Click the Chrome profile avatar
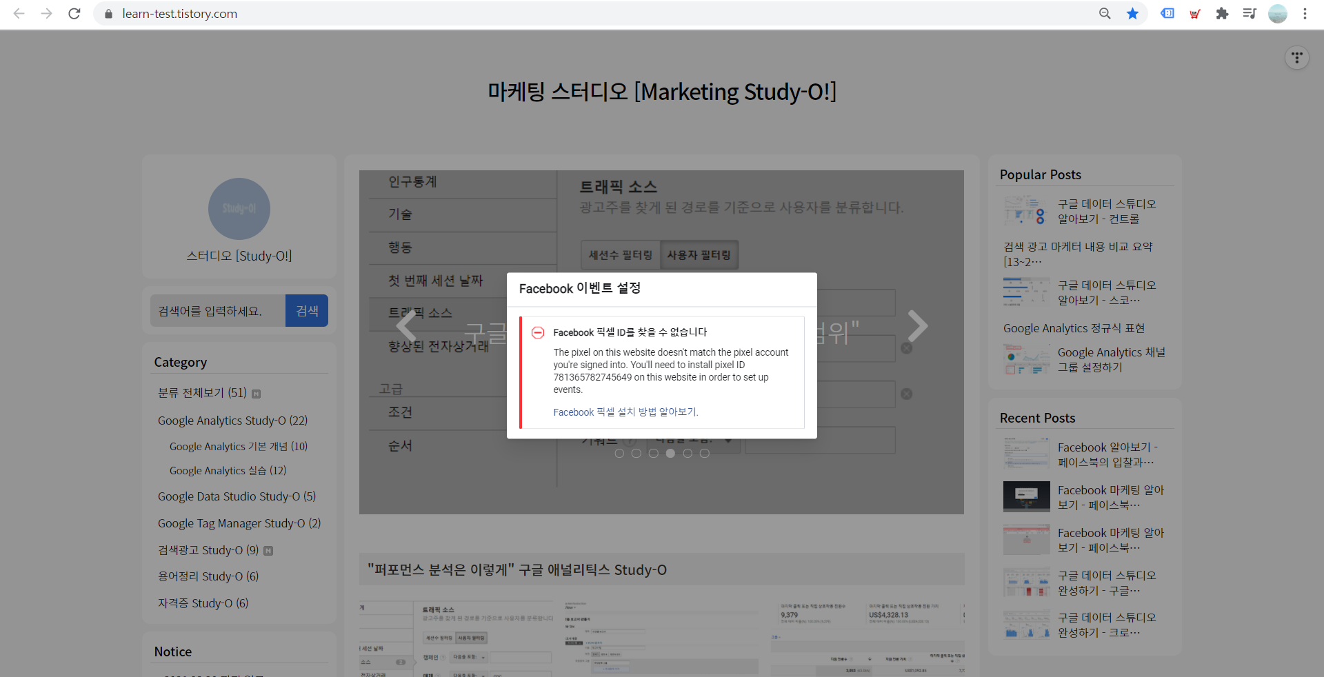Image resolution: width=1324 pixels, height=677 pixels. tap(1278, 14)
